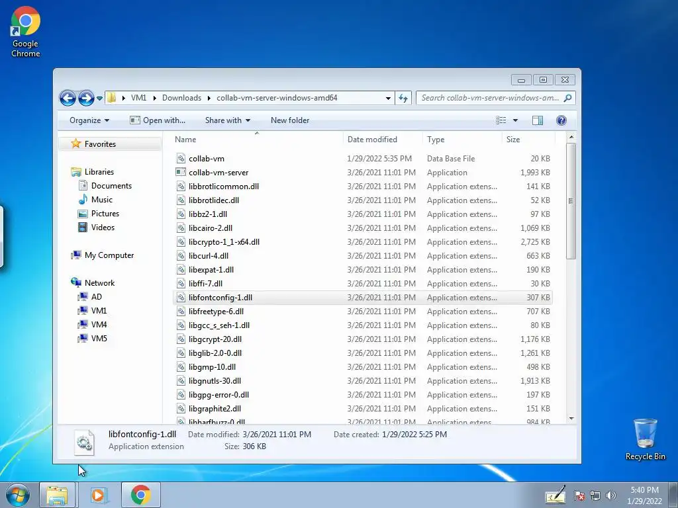Select libcairo-2.dll

click(362, 228)
